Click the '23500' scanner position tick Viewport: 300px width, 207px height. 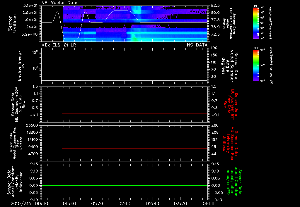[32, 125]
